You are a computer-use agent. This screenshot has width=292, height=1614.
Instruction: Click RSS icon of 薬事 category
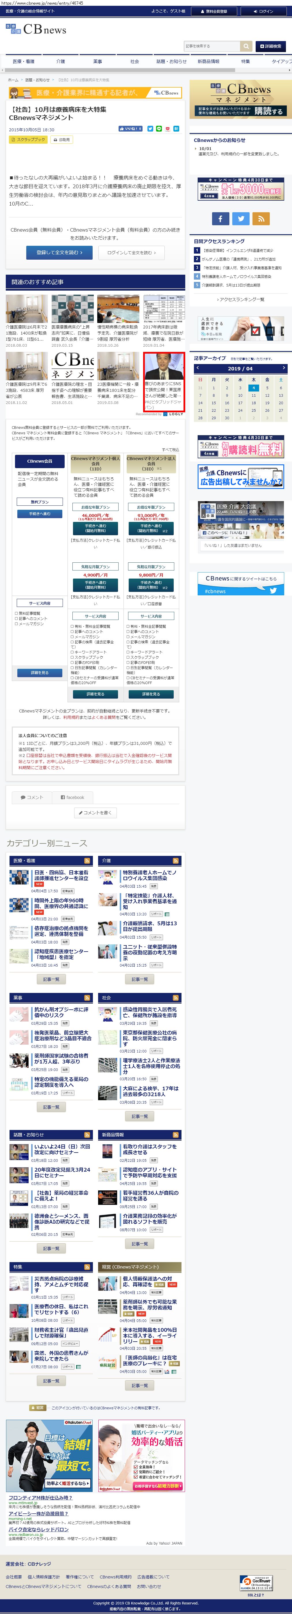tap(87, 998)
